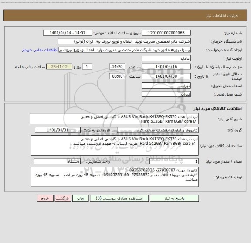Click the priority field showing عادی
This screenshot has width=251, height=243.
166,58
